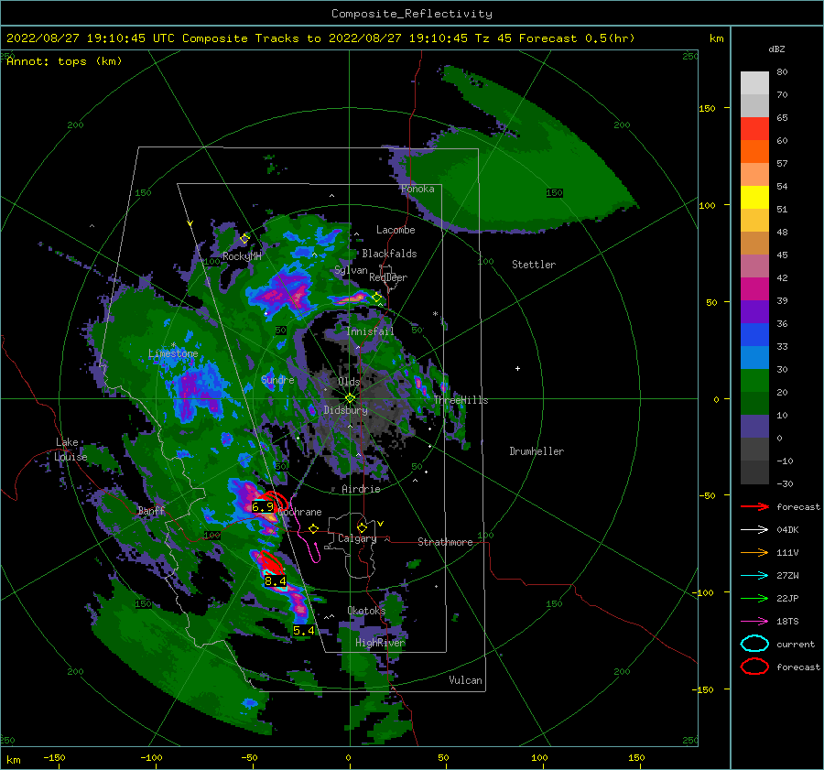Image resolution: width=824 pixels, height=770 pixels.
Task: Click the Strathmore city label
Action: point(445,542)
